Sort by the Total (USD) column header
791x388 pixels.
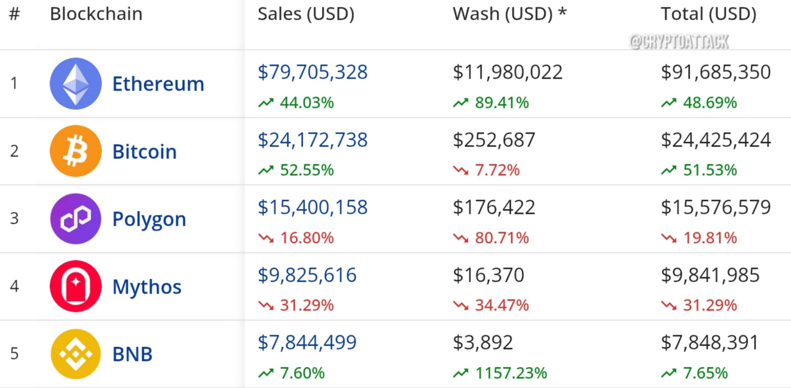tap(708, 14)
